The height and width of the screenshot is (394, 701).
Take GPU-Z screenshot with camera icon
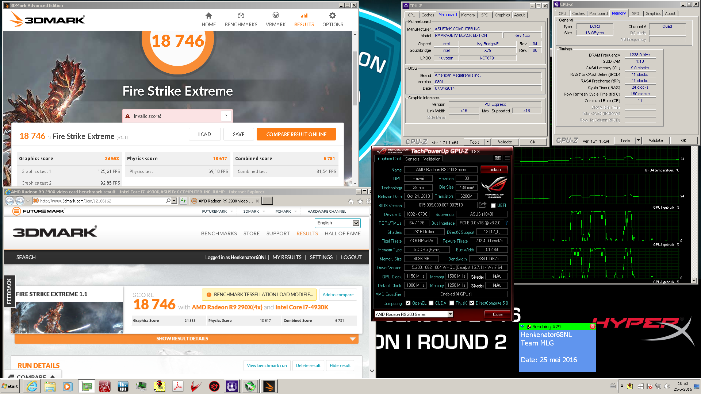point(498,158)
